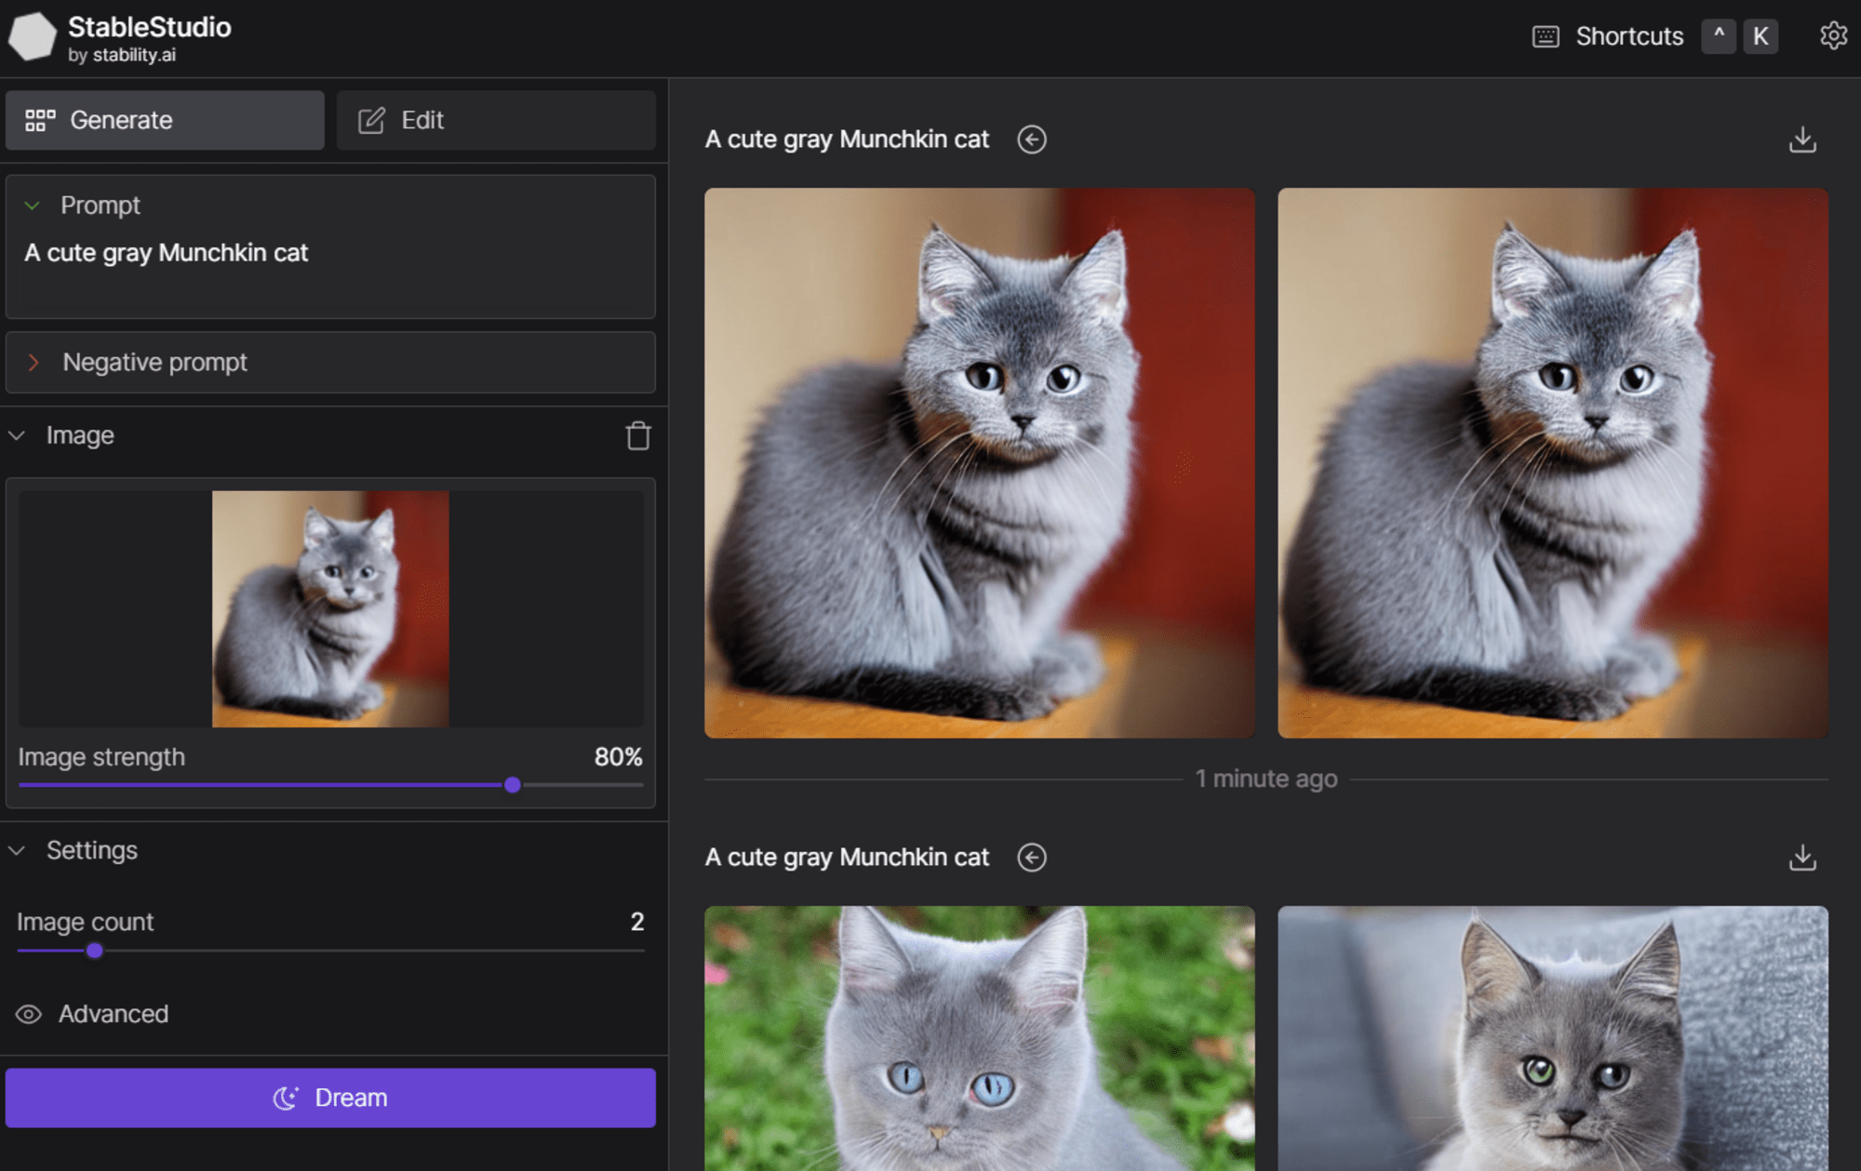The image size is (1861, 1171).
Task: Click the Image count slider handle
Action: coord(95,951)
